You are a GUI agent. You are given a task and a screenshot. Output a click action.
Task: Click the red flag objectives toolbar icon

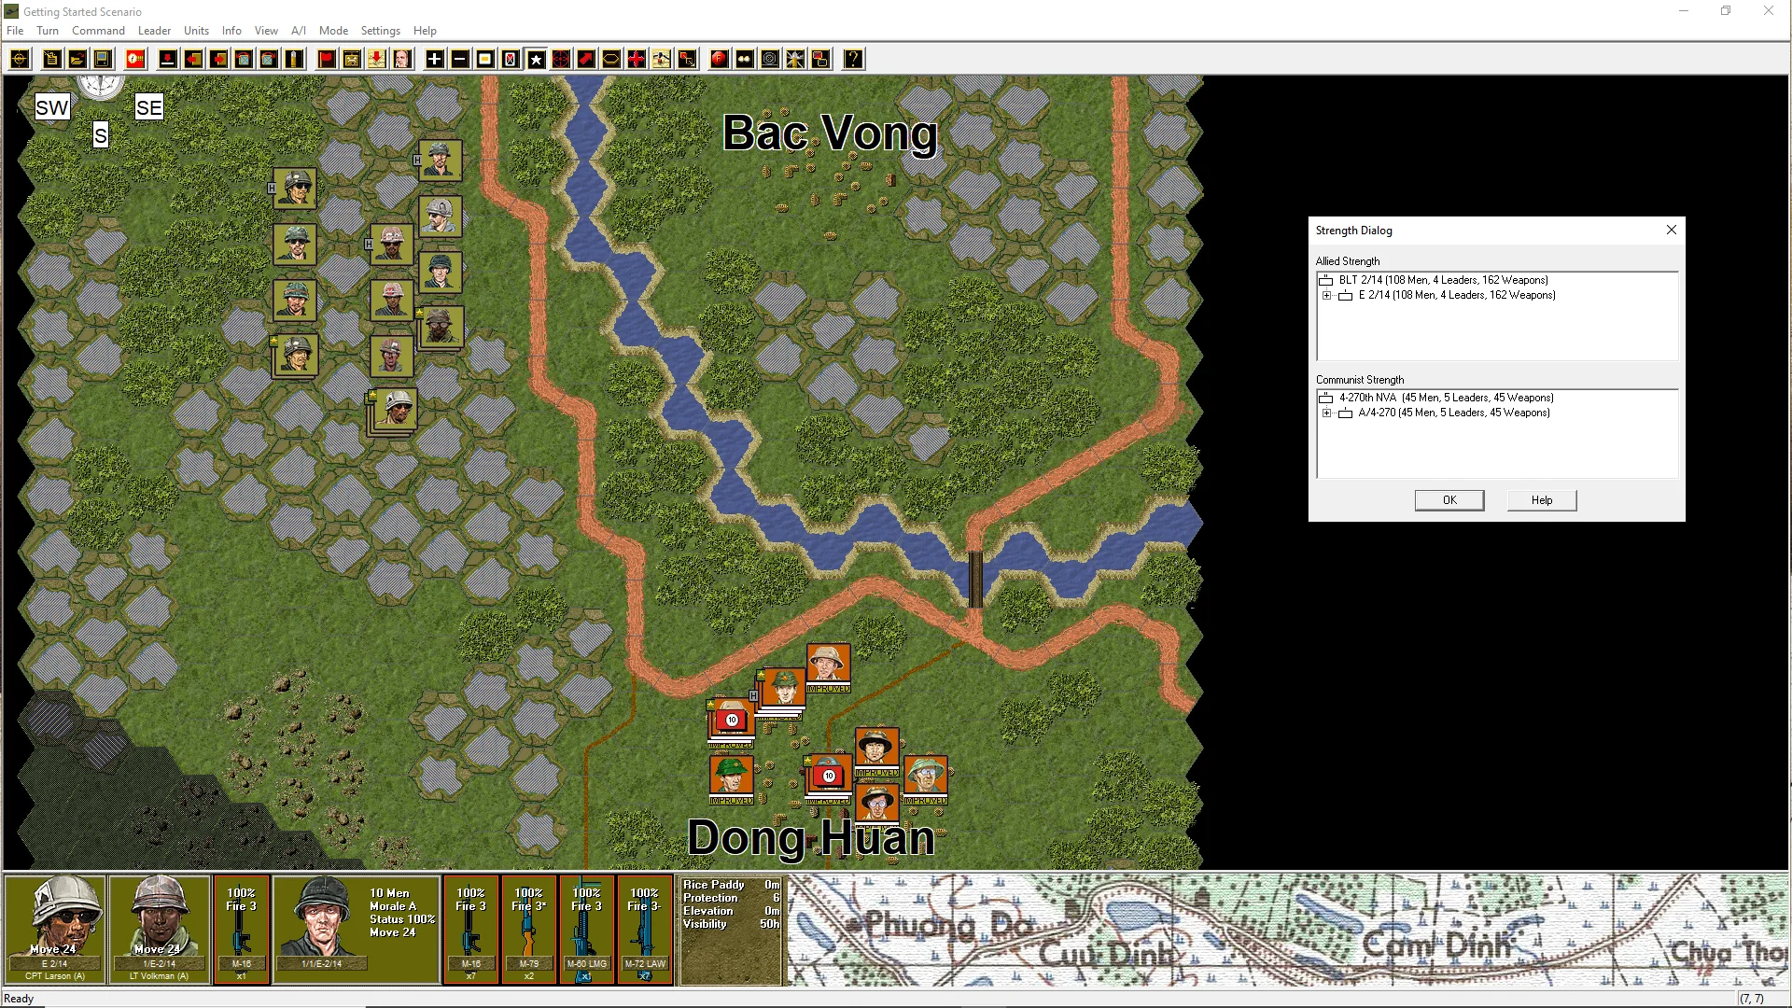tap(326, 60)
